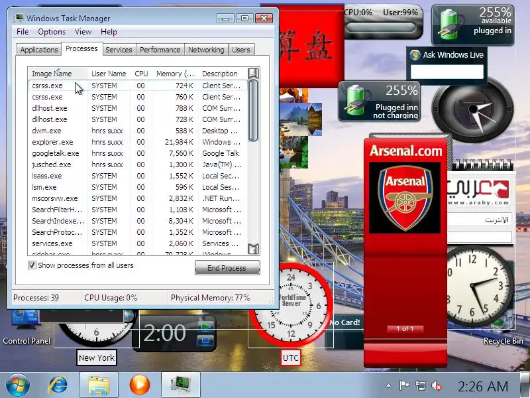Screen dimensions: 530x398
Task: Open the File menu
Action: [x=23, y=32]
